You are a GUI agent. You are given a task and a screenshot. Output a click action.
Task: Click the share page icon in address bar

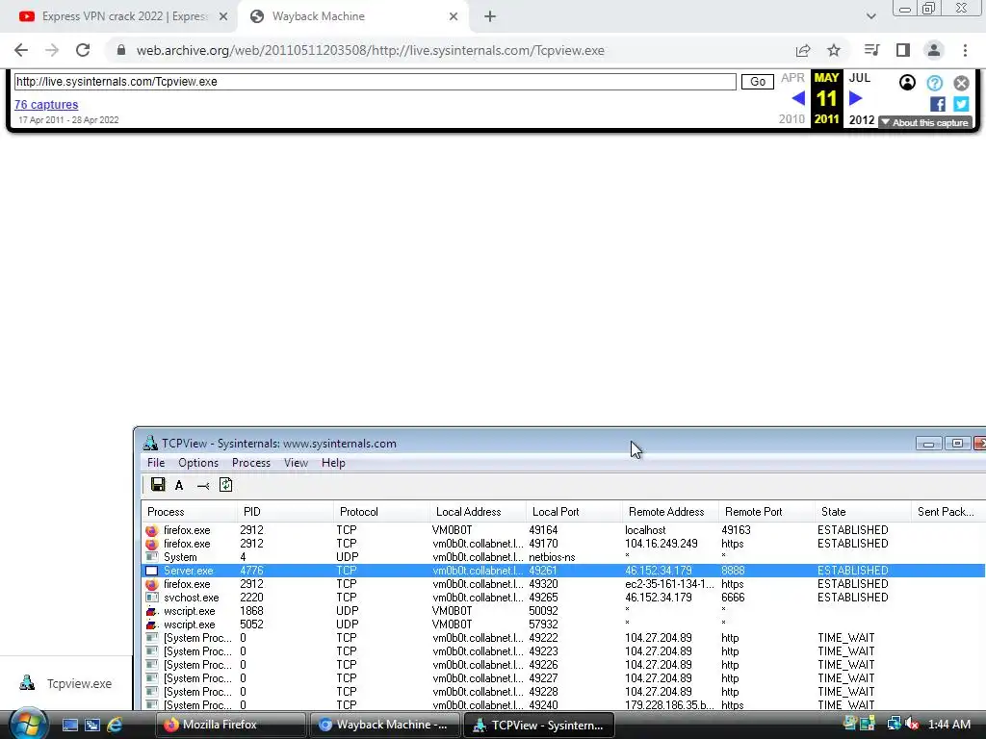803,50
